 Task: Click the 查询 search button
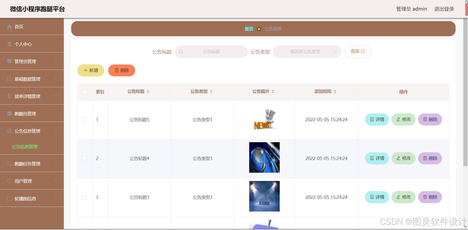358,51
